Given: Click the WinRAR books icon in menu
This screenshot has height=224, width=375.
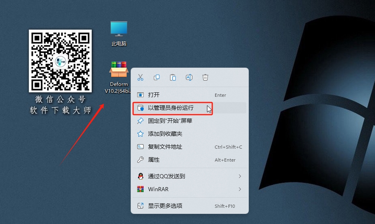Looking at the screenshot, I should click(x=140, y=189).
